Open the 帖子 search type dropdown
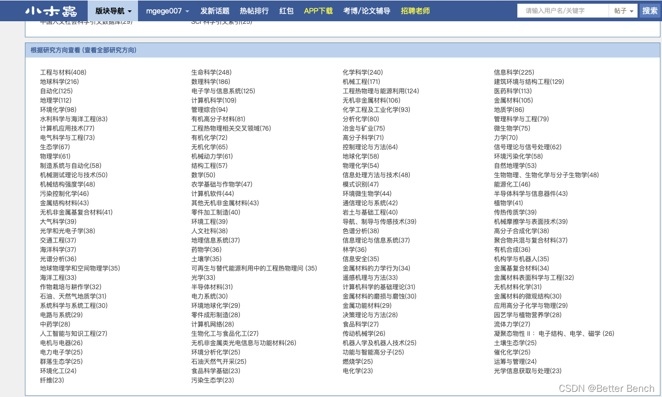 tap(624, 11)
